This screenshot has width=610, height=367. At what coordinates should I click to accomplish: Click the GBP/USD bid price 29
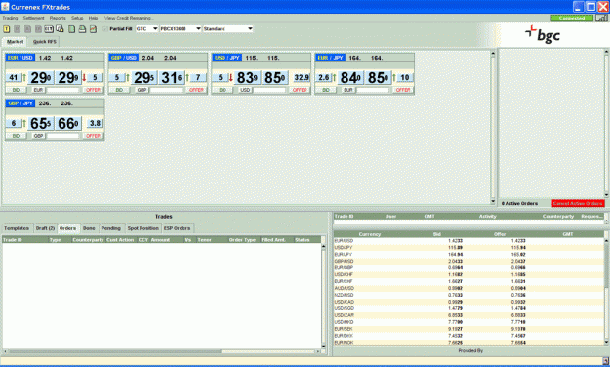click(x=143, y=78)
